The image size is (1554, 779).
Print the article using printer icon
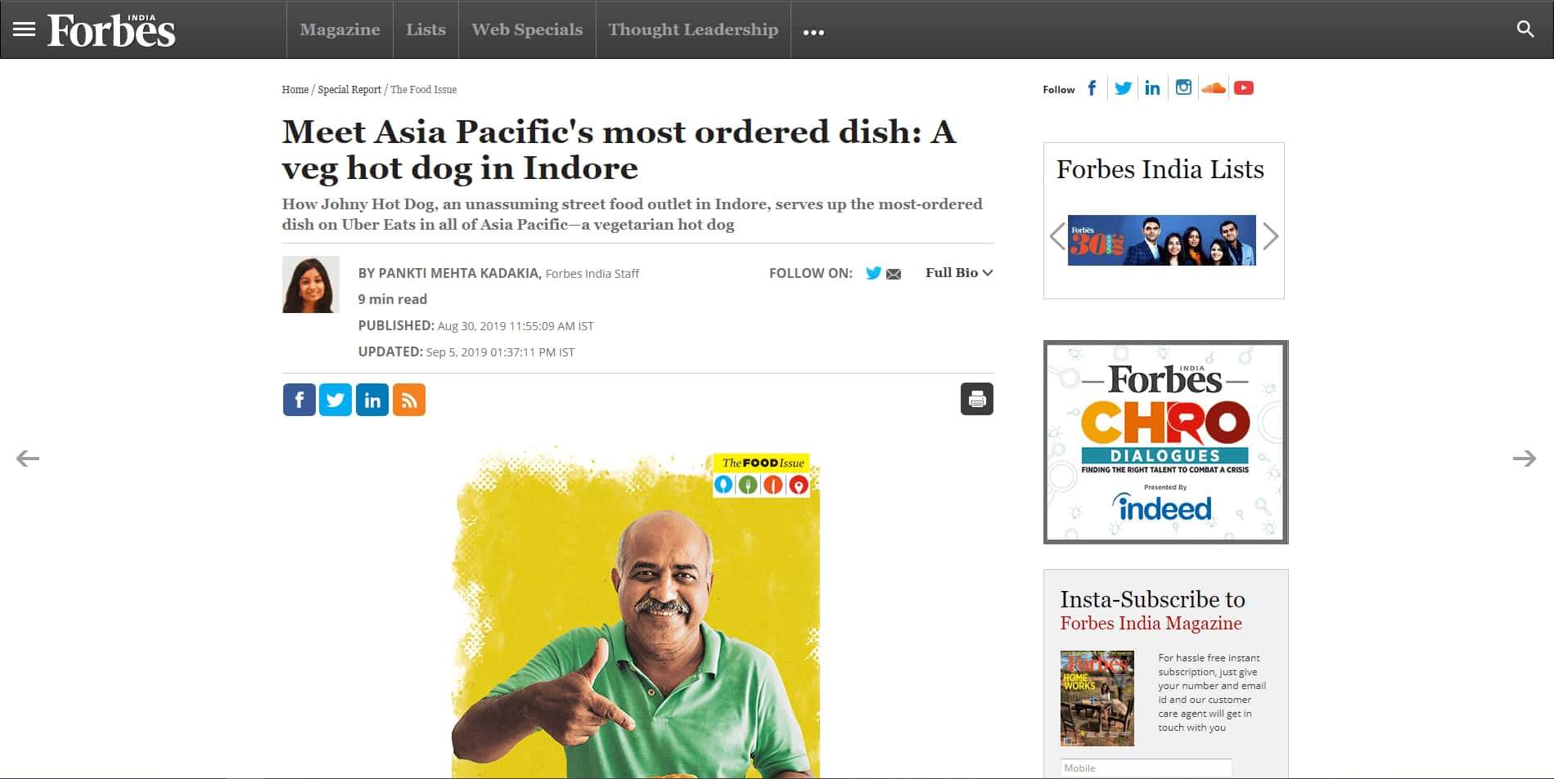tap(976, 399)
